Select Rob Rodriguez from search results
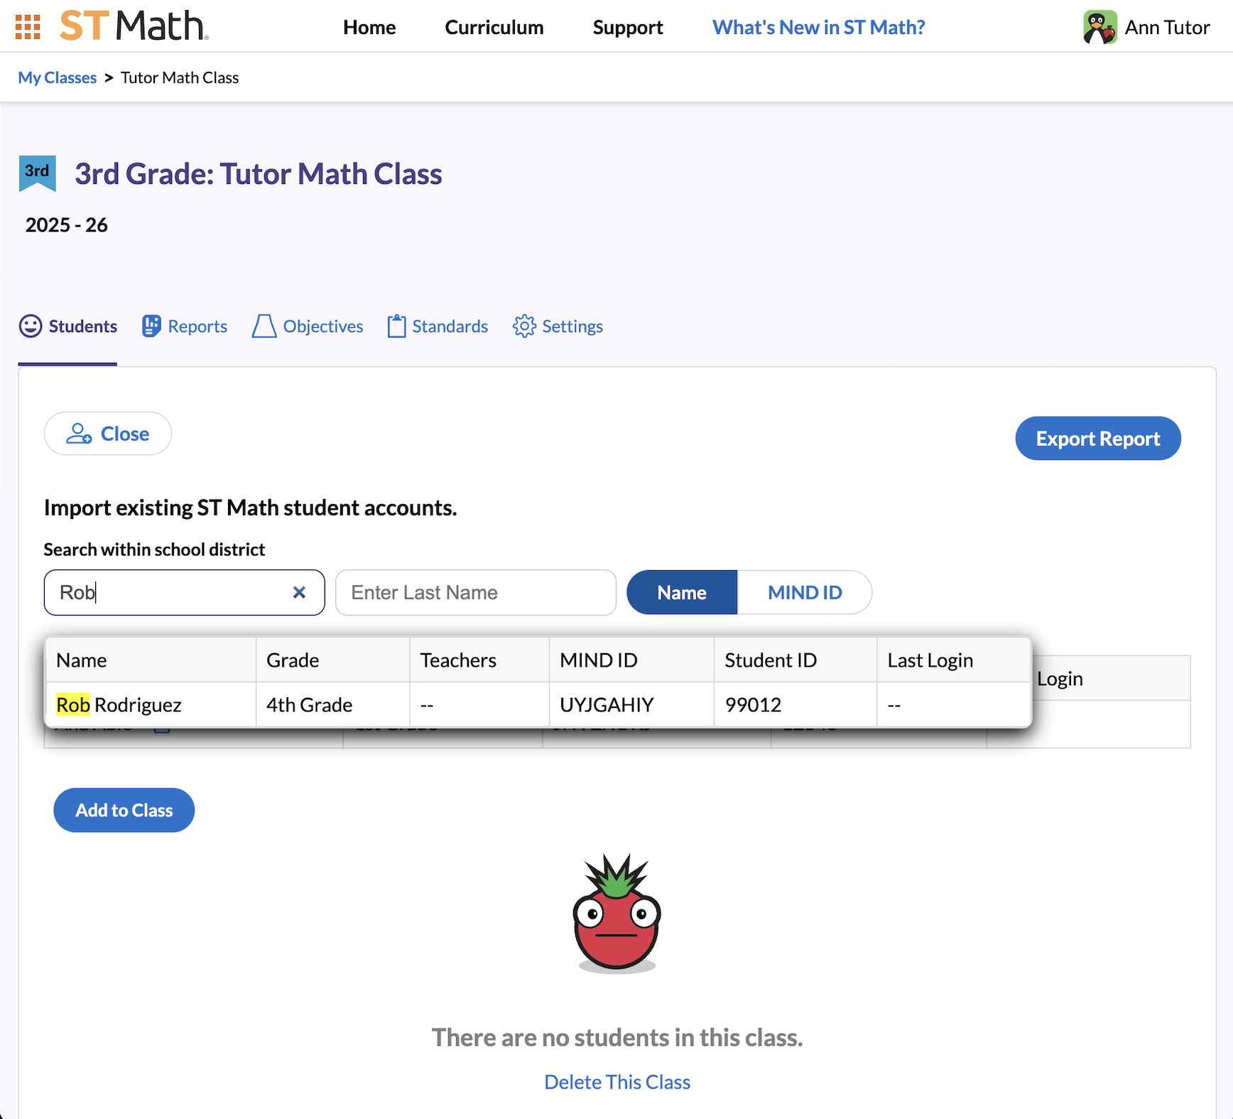Screen dimensions: 1233x1119 (119, 705)
